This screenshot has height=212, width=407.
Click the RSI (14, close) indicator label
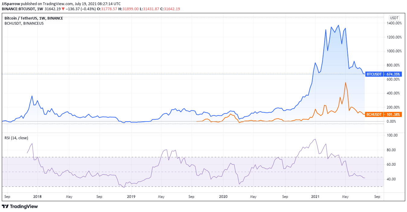(16, 138)
